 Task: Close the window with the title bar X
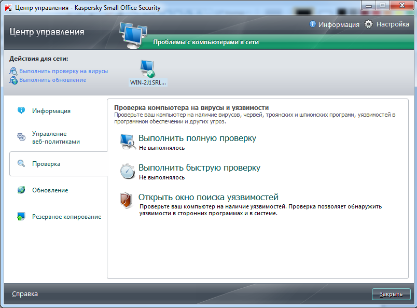[x=402, y=5]
